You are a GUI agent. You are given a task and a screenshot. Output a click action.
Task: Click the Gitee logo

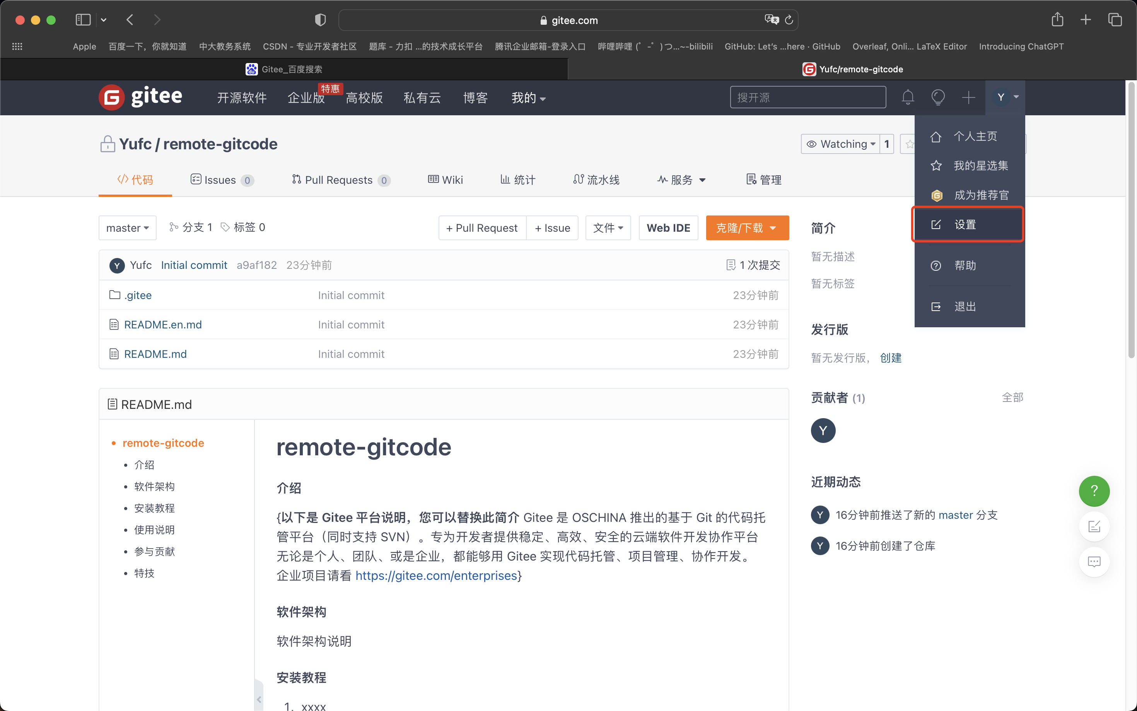140,97
